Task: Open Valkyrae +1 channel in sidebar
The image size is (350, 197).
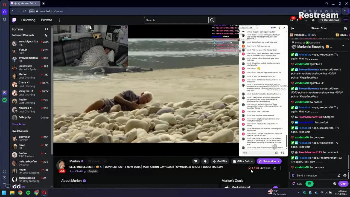Action: coord(30,93)
